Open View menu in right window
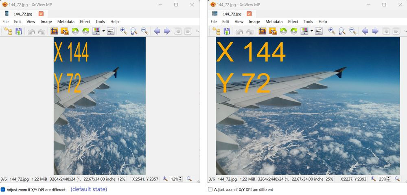Image resolution: width=407 pixels, height=195 pixels. (239, 22)
